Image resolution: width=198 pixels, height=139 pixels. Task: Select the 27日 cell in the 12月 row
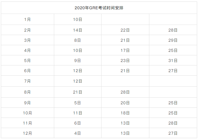click(173, 133)
